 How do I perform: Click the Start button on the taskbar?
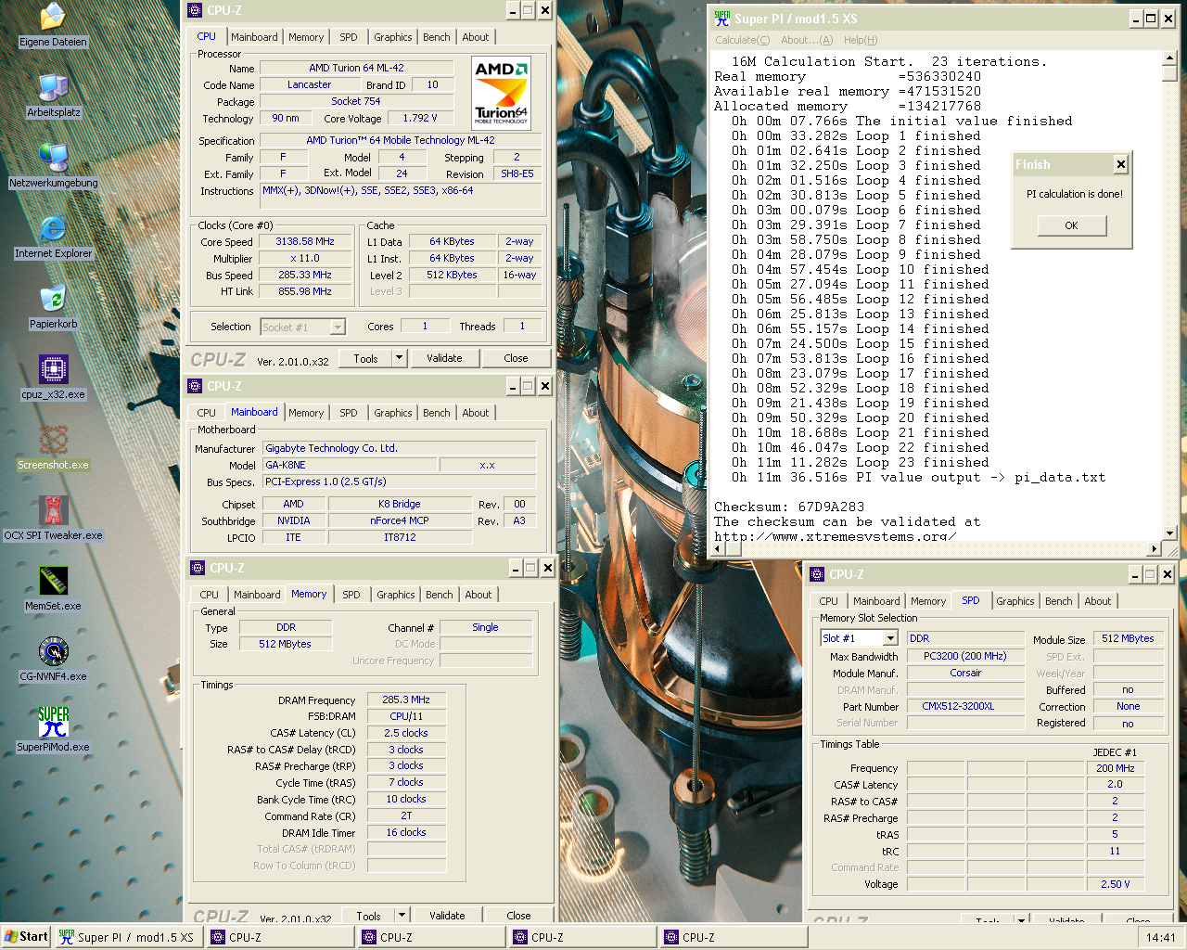point(26,937)
